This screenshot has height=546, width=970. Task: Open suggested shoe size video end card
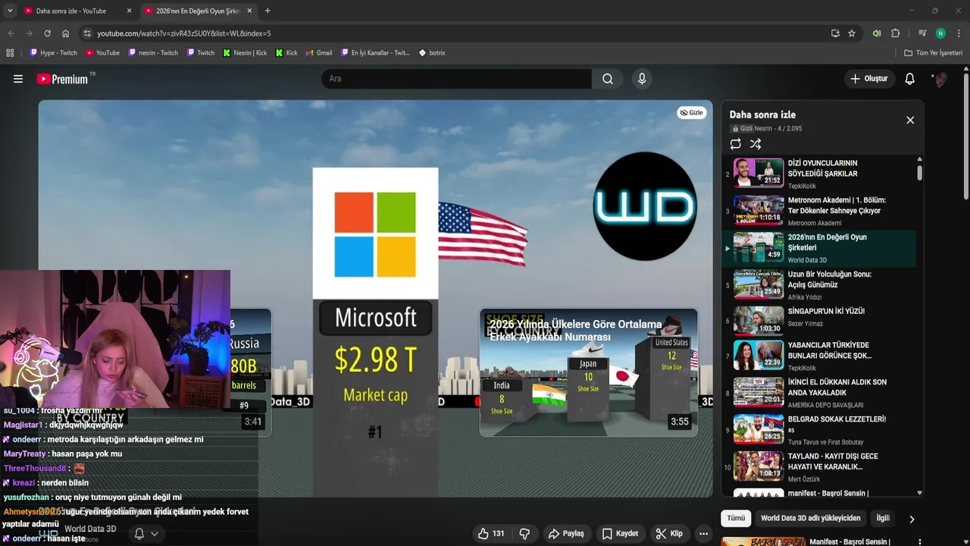point(589,372)
